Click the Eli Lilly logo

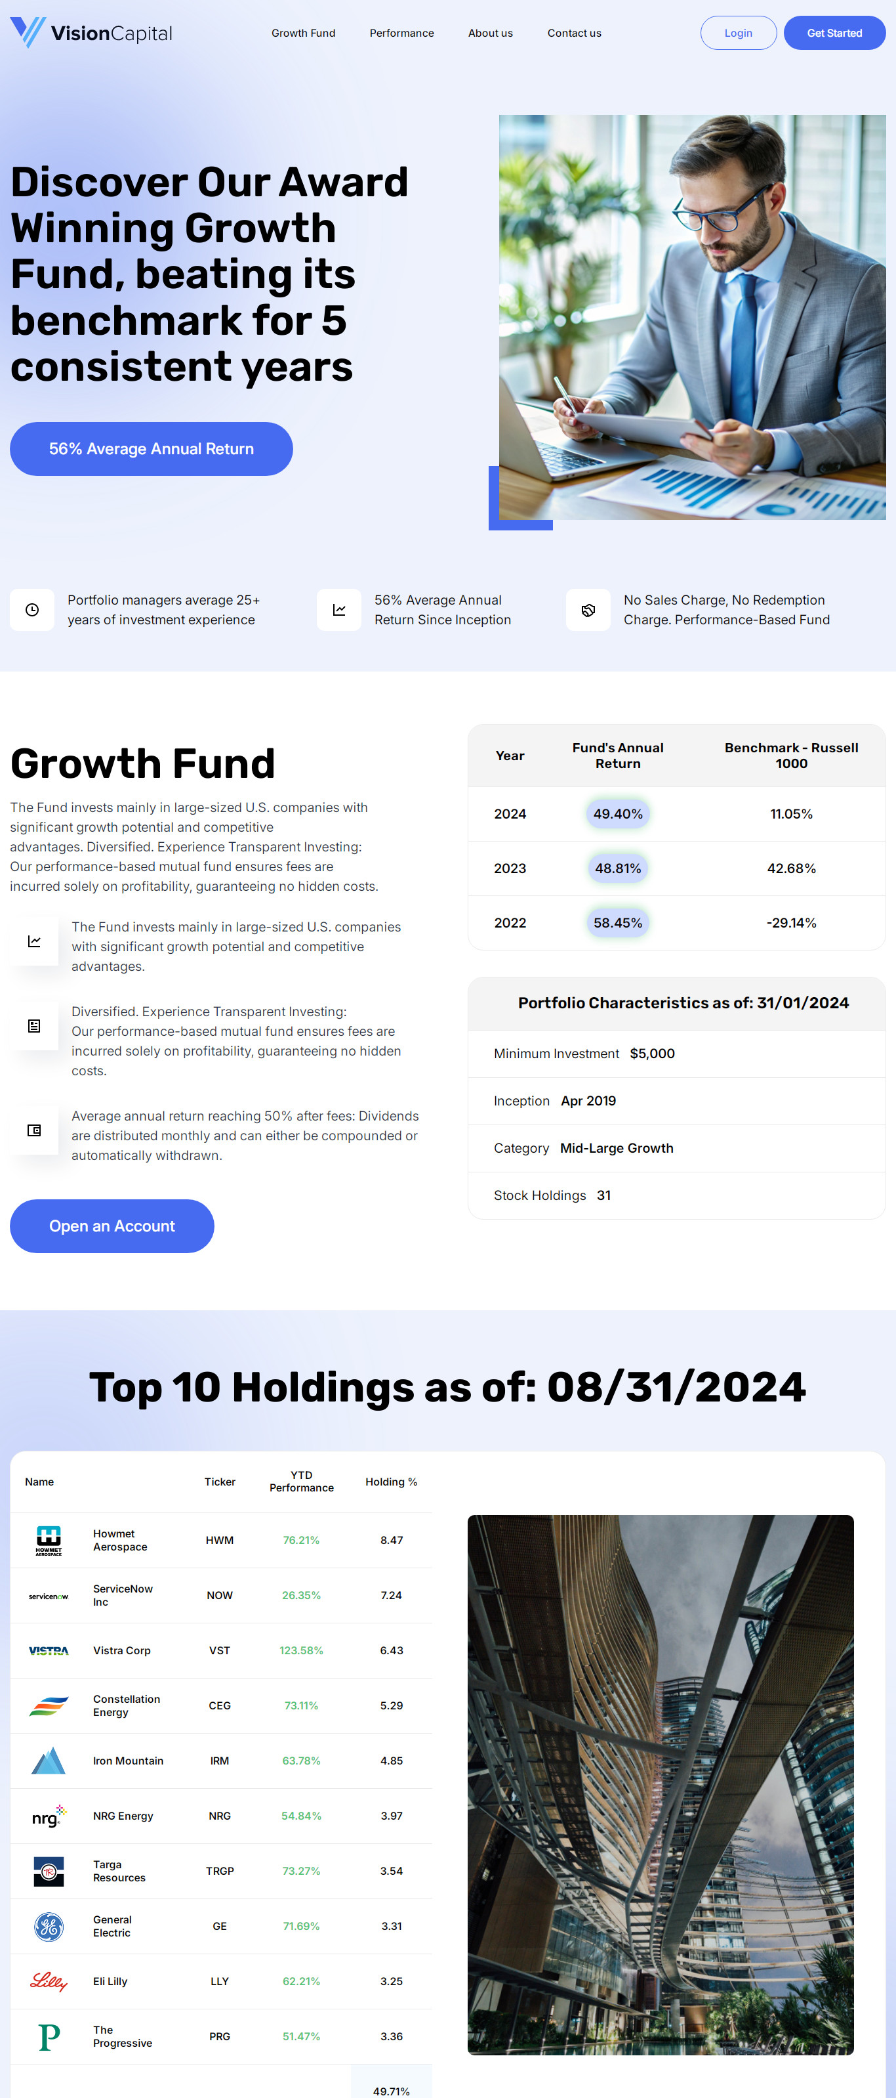[x=49, y=1982]
